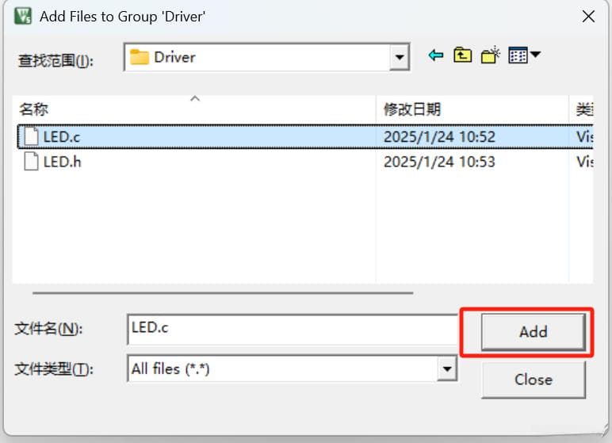Image resolution: width=612 pixels, height=443 pixels.
Task: Click the Close button
Action: (534, 380)
